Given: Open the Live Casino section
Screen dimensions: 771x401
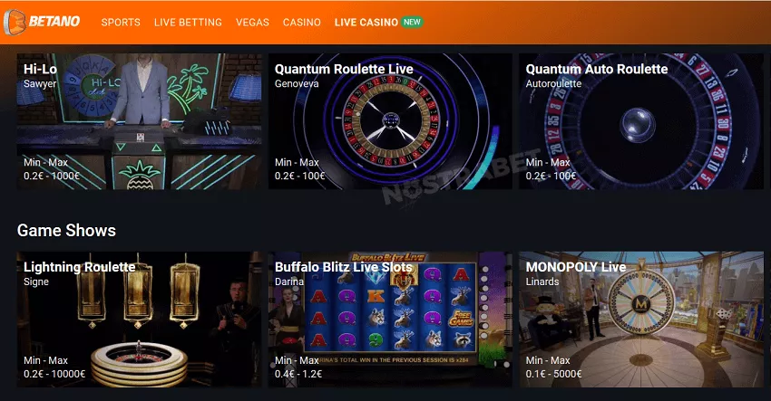Looking at the screenshot, I should click(366, 22).
